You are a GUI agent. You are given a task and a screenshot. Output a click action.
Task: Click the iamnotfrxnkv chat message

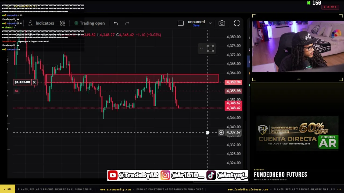click(26, 42)
